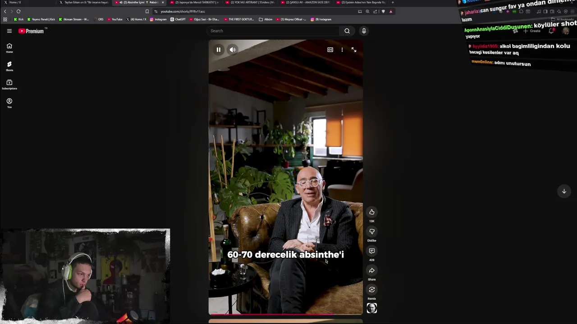Open THE FIRST GOKTUR bookmark
The width and height of the screenshot is (577, 324).
coord(239,19)
